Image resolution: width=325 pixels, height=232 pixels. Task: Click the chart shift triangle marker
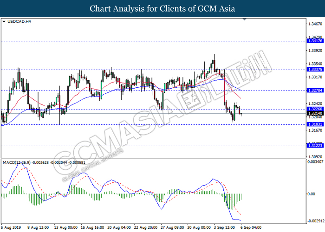coord(244,19)
